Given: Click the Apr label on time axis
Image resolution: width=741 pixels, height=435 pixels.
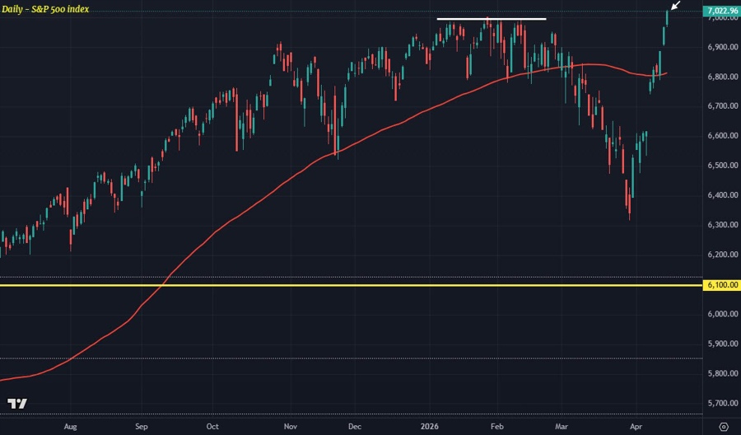Looking at the screenshot, I should [636, 427].
